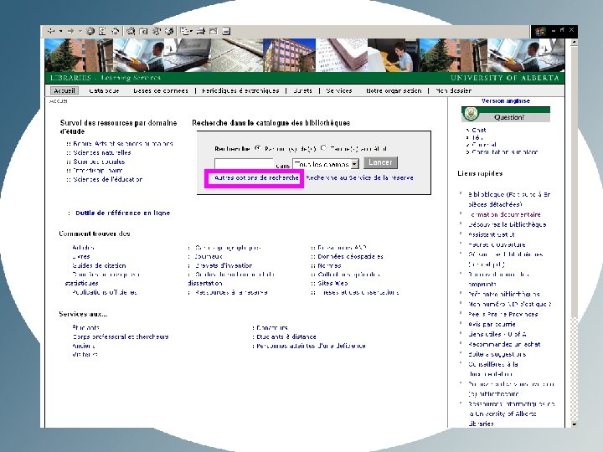Click the Mail toolbar icon

click(x=185, y=31)
